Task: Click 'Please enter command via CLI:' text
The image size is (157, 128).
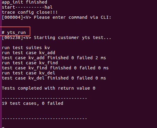Action: tap(73, 17)
